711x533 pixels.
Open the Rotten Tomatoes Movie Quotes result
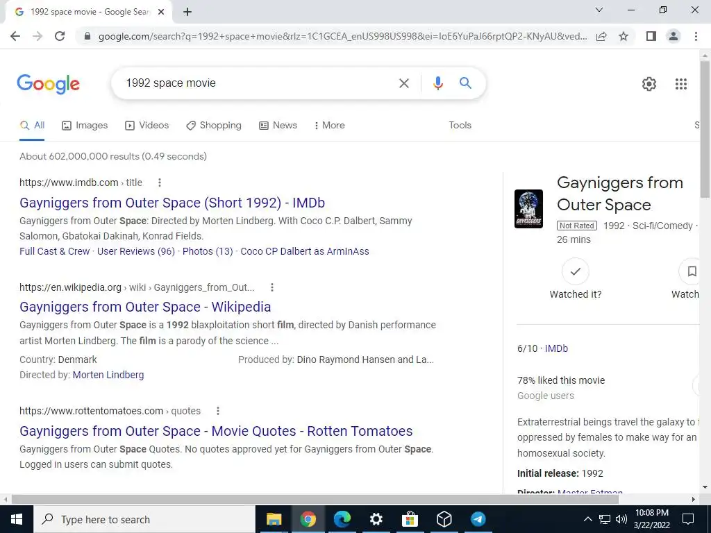(216, 431)
